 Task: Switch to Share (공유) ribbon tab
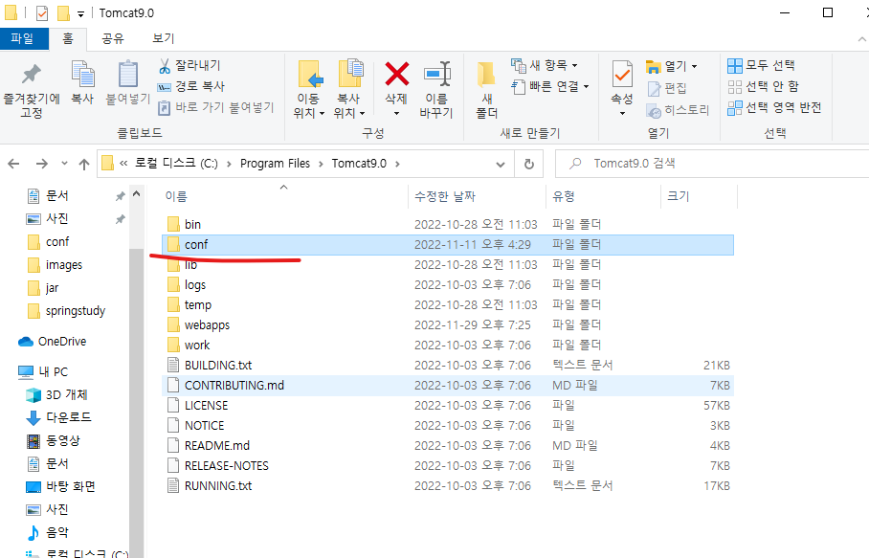tap(113, 39)
